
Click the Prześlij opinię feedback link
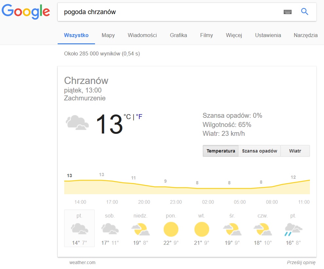tap(301, 262)
